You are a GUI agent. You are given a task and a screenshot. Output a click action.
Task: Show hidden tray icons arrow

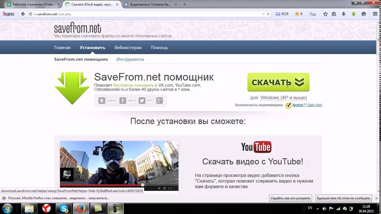pos(318,209)
